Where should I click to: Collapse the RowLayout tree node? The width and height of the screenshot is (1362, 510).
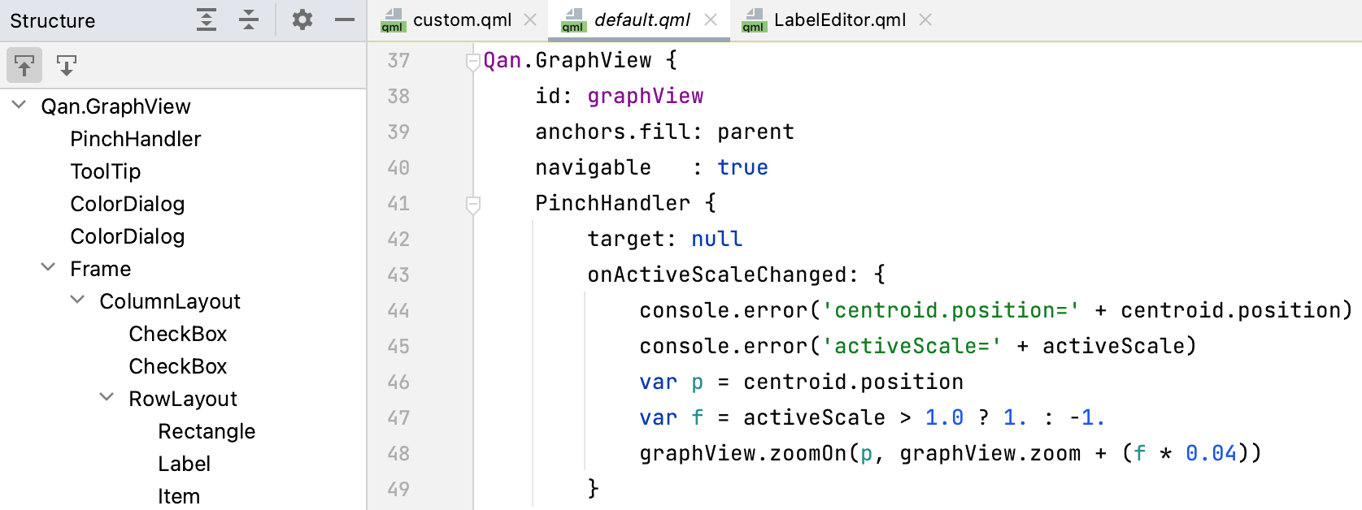click(107, 398)
